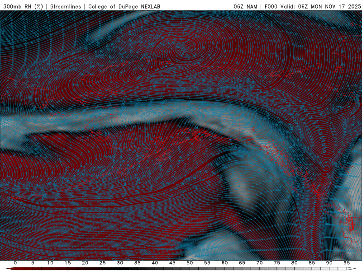Click the "90" colorbar label
The height and width of the screenshot is (271, 362).
click(329, 263)
